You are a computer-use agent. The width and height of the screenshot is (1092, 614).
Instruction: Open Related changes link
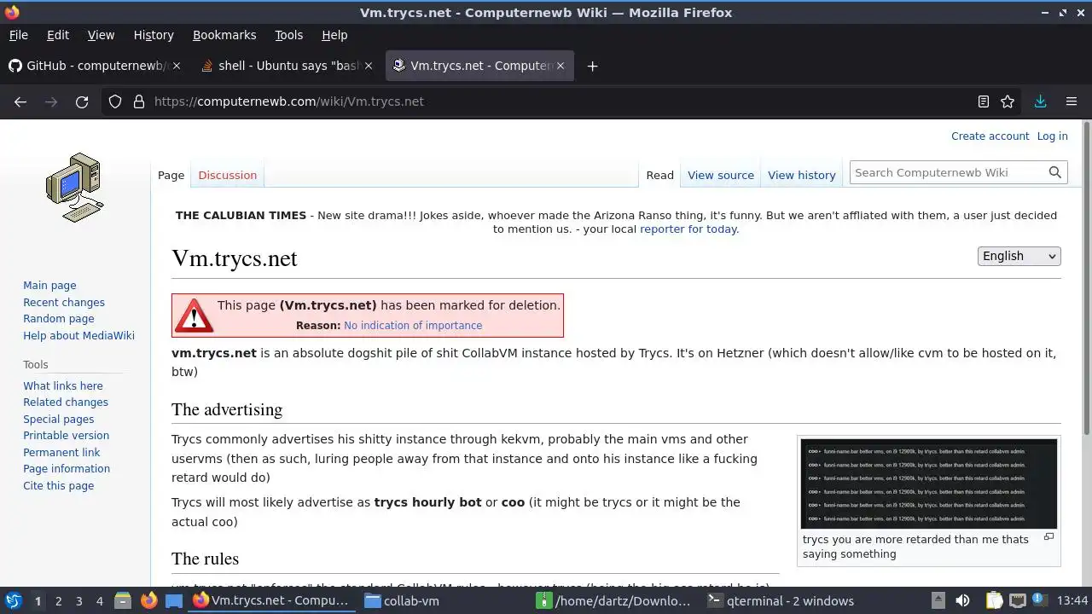click(x=66, y=403)
